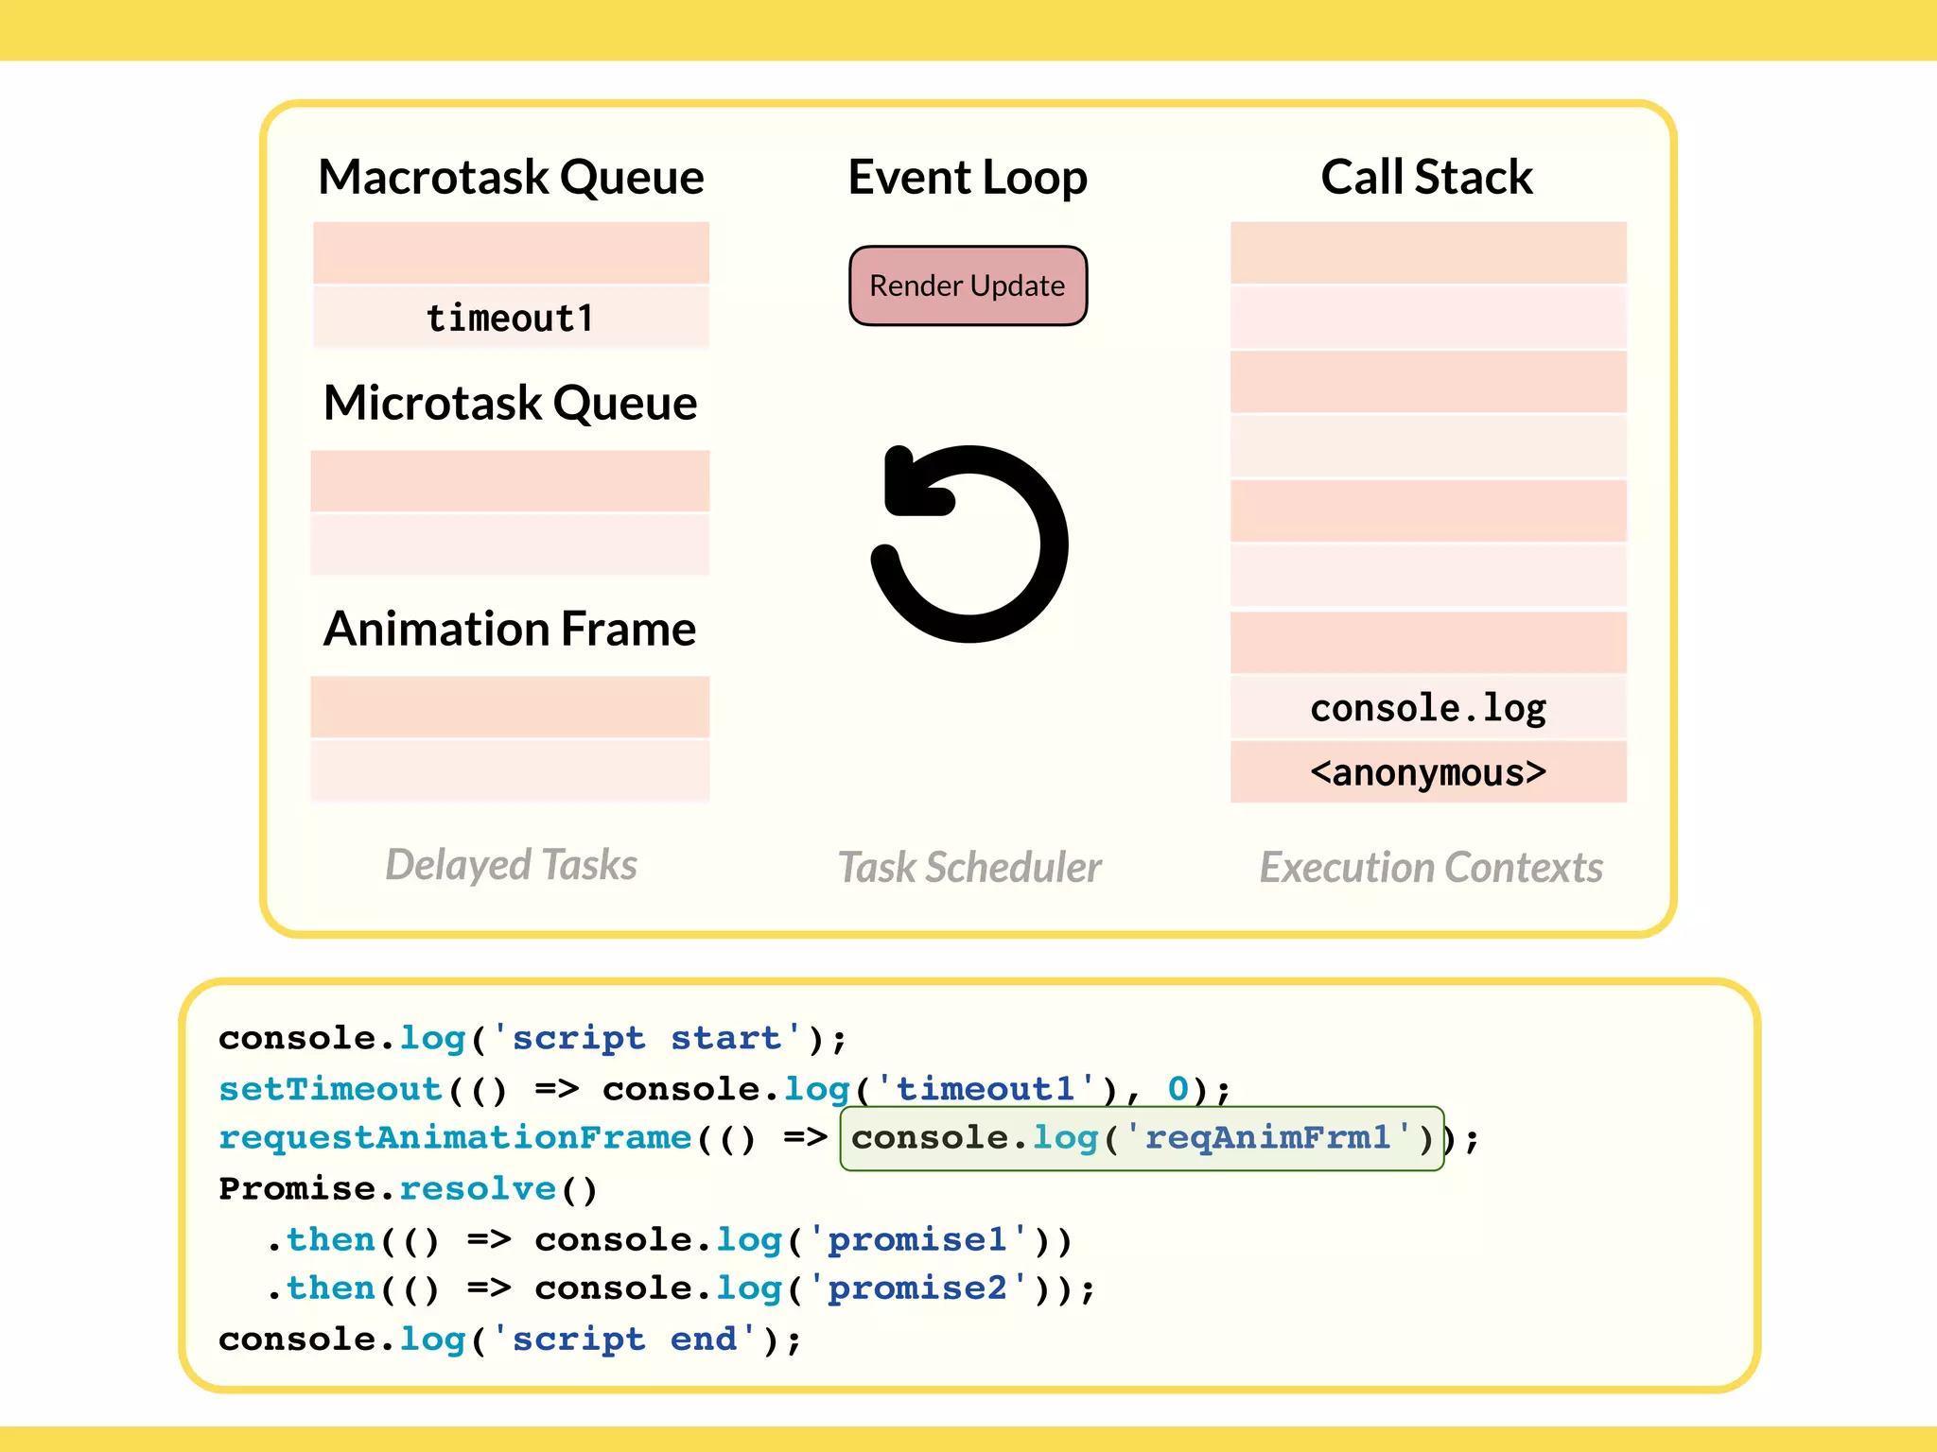Click the setTimeout keyword in the code
The height and width of the screenshot is (1452, 1937).
pyautogui.click(x=331, y=1089)
